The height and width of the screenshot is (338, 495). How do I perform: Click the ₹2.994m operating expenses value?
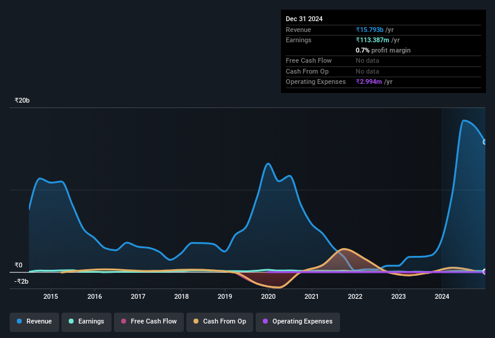369,82
